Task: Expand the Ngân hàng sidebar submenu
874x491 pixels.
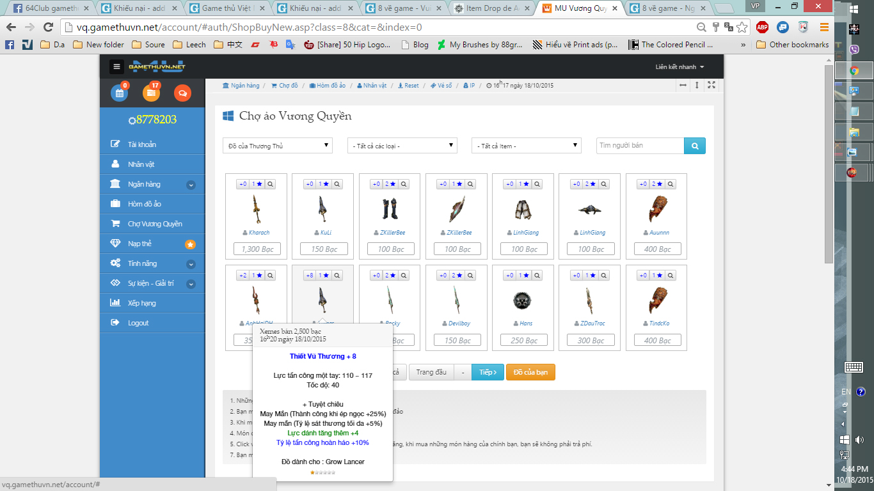Action: [191, 185]
